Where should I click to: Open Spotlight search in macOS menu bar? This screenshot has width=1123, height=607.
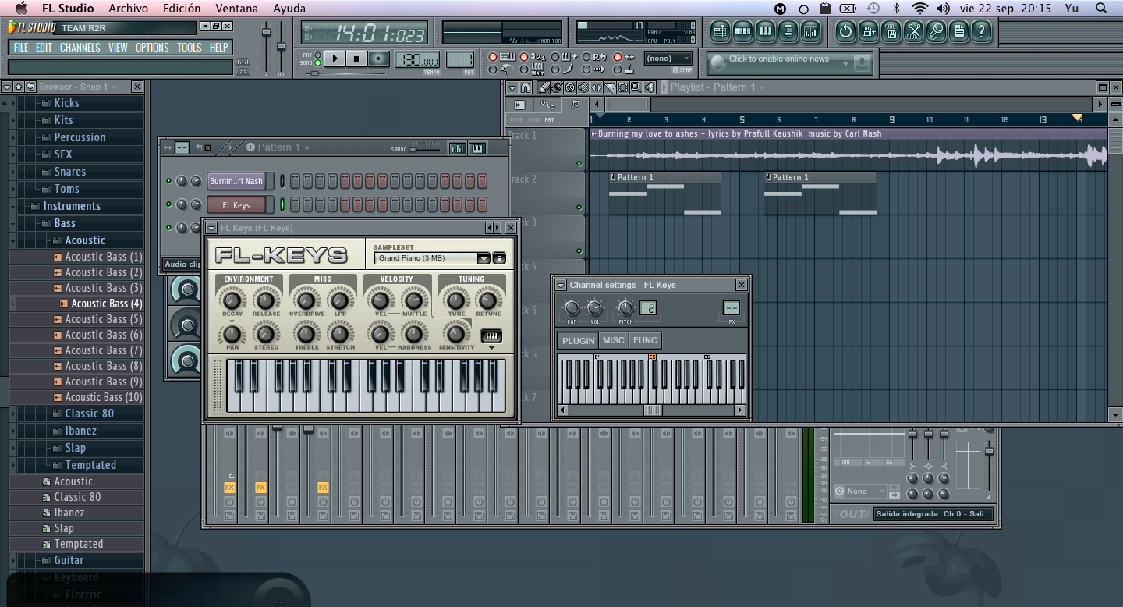[1100, 9]
